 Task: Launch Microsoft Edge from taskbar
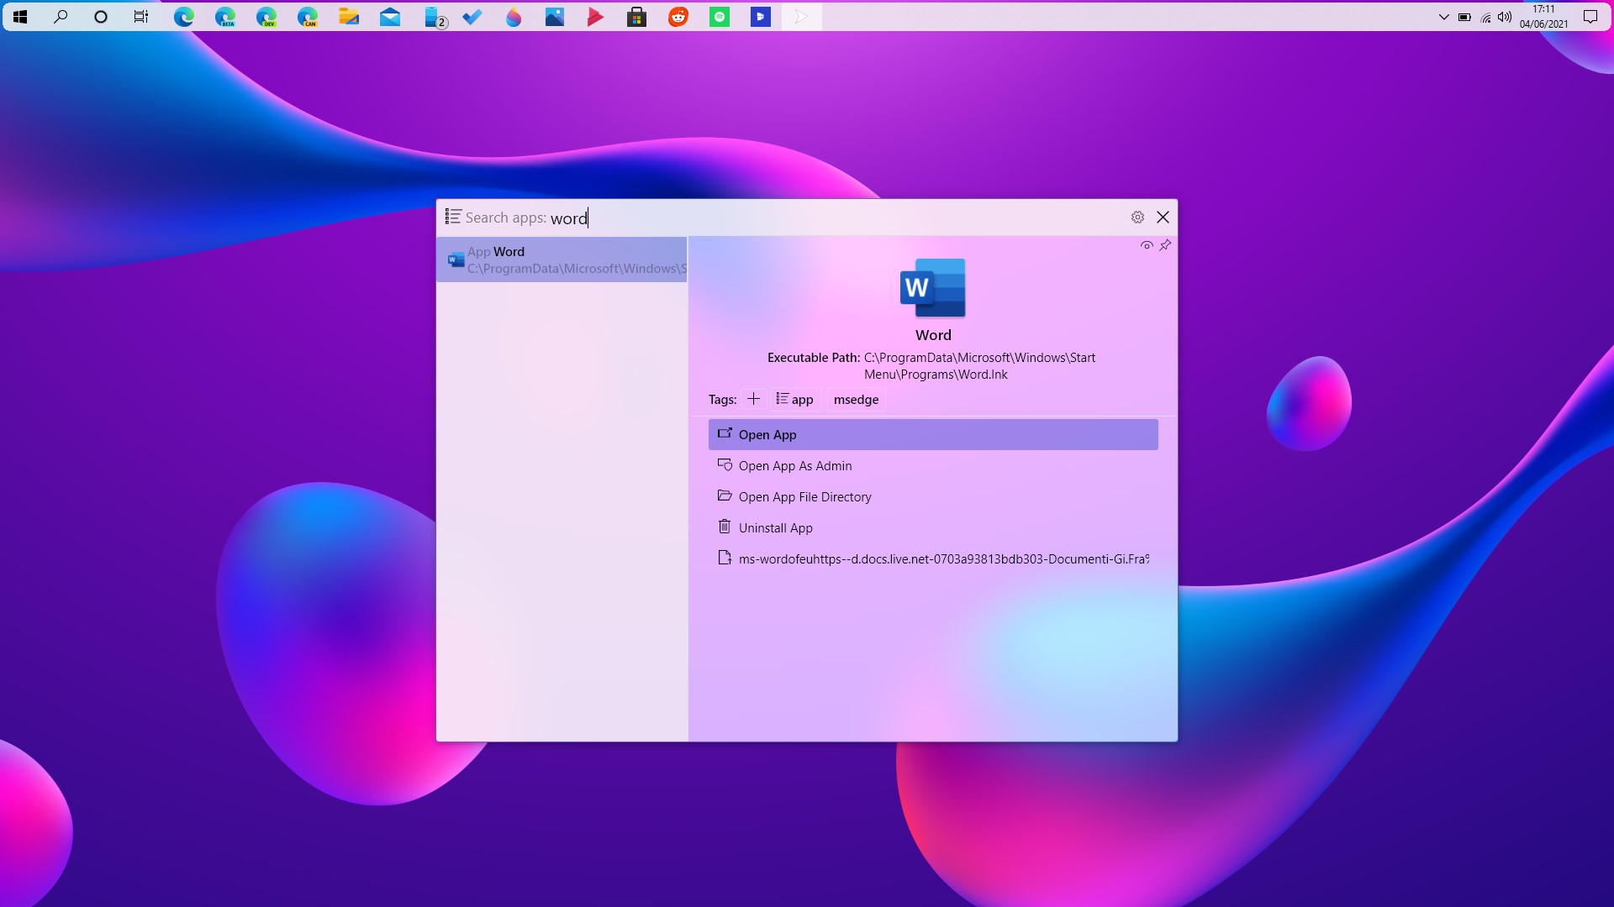[184, 17]
